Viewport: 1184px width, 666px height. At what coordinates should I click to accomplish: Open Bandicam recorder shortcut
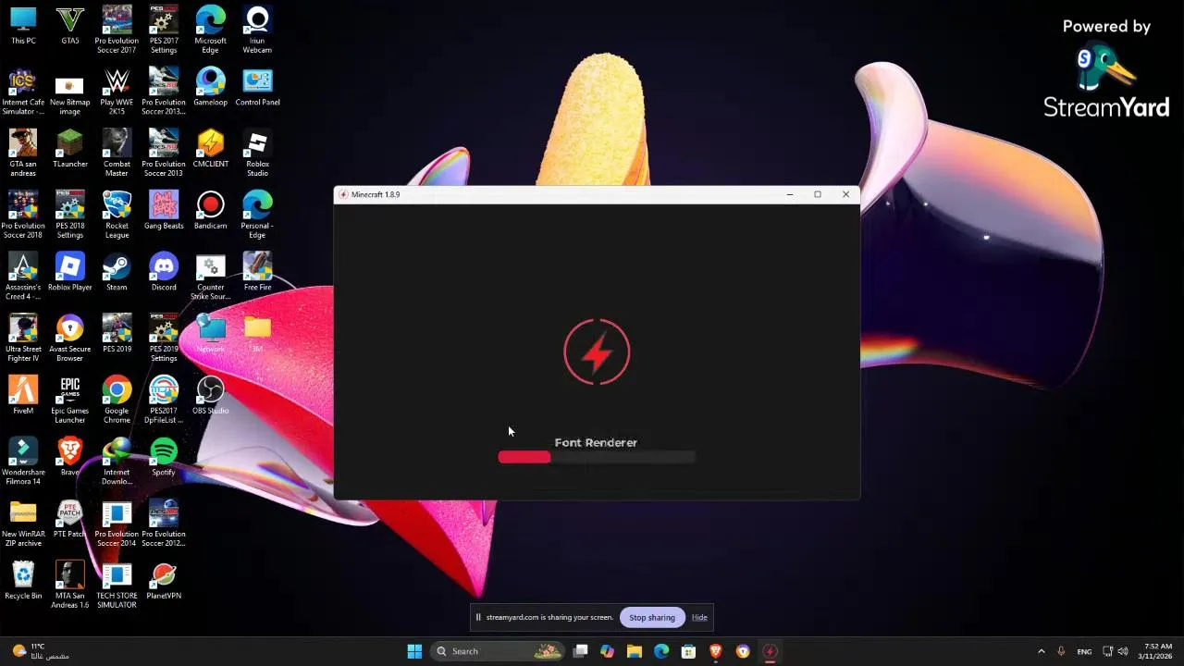[x=211, y=210]
